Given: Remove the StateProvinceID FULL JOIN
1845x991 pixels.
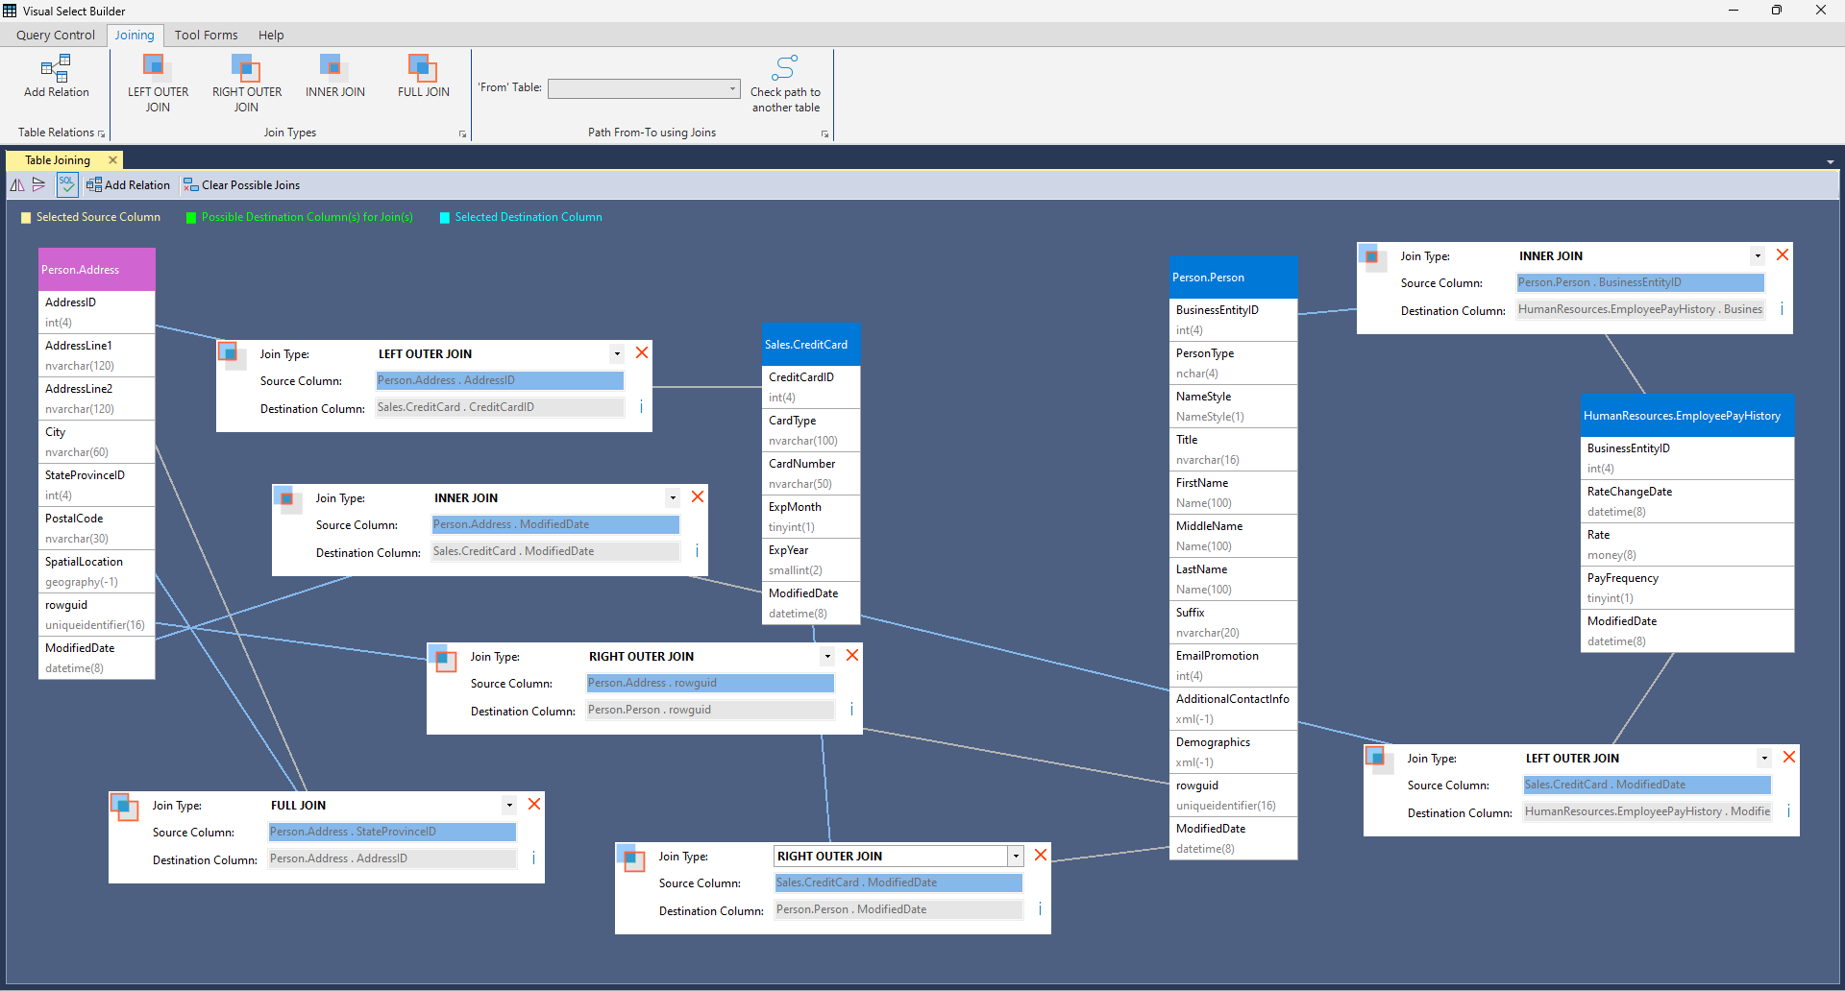Looking at the screenshot, I should pyautogui.click(x=534, y=804).
